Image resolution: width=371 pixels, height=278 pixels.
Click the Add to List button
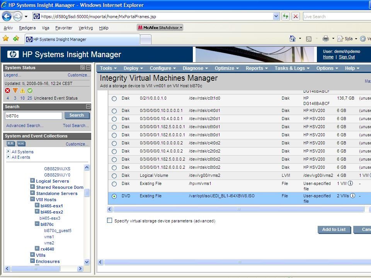(334, 229)
